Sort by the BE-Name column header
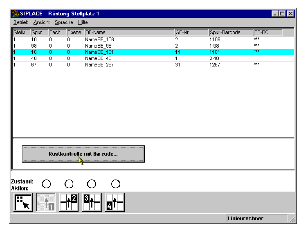 (129, 32)
